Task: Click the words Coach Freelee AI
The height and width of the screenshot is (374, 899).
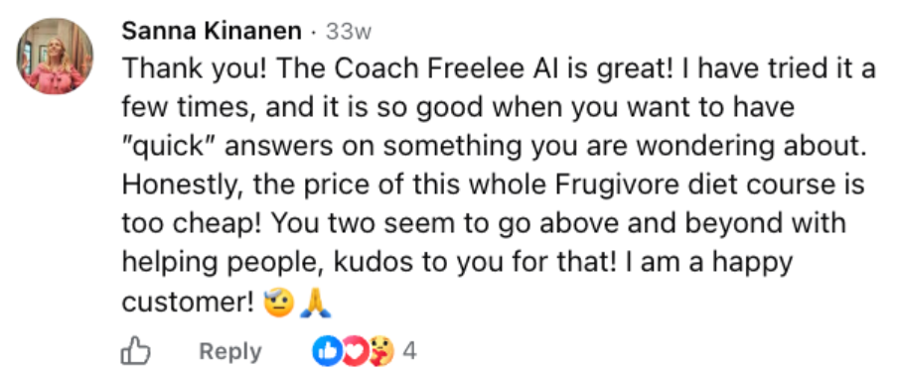Action: 427,69
